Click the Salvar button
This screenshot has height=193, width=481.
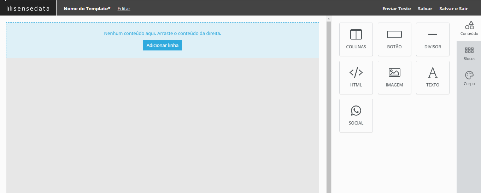(x=425, y=8)
